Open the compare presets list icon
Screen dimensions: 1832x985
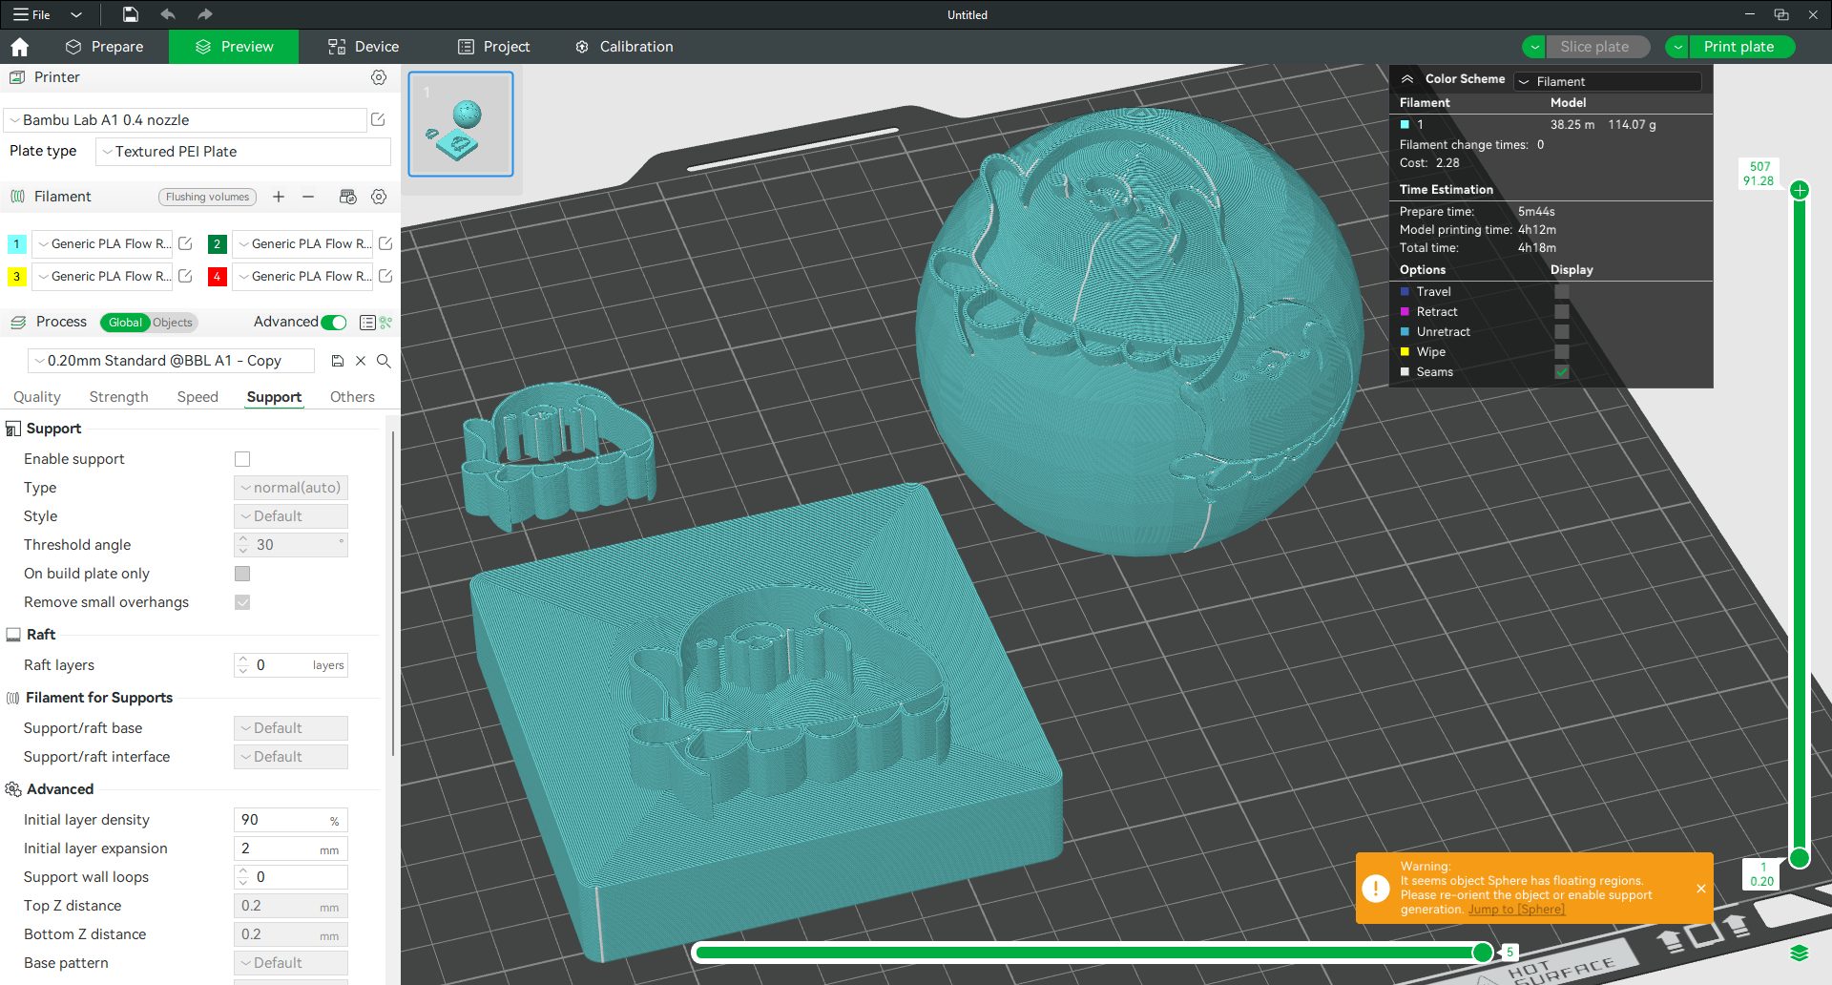[x=367, y=323]
